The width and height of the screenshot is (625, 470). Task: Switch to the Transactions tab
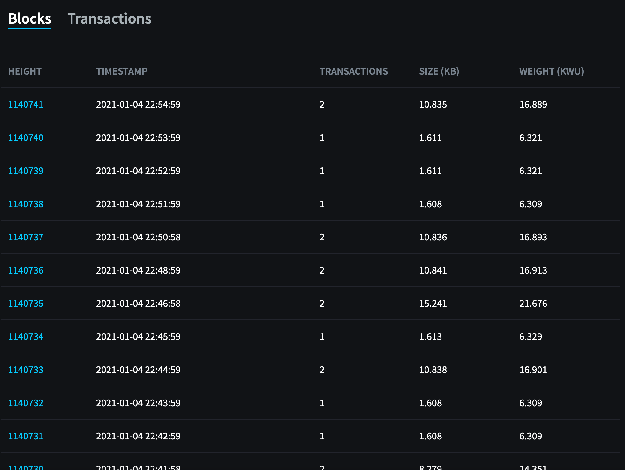pos(110,19)
